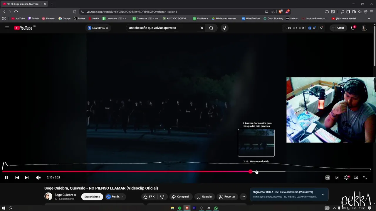The image size is (376, 211).
Task: Open the account avatar menu
Action: click(x=364, y=28)
